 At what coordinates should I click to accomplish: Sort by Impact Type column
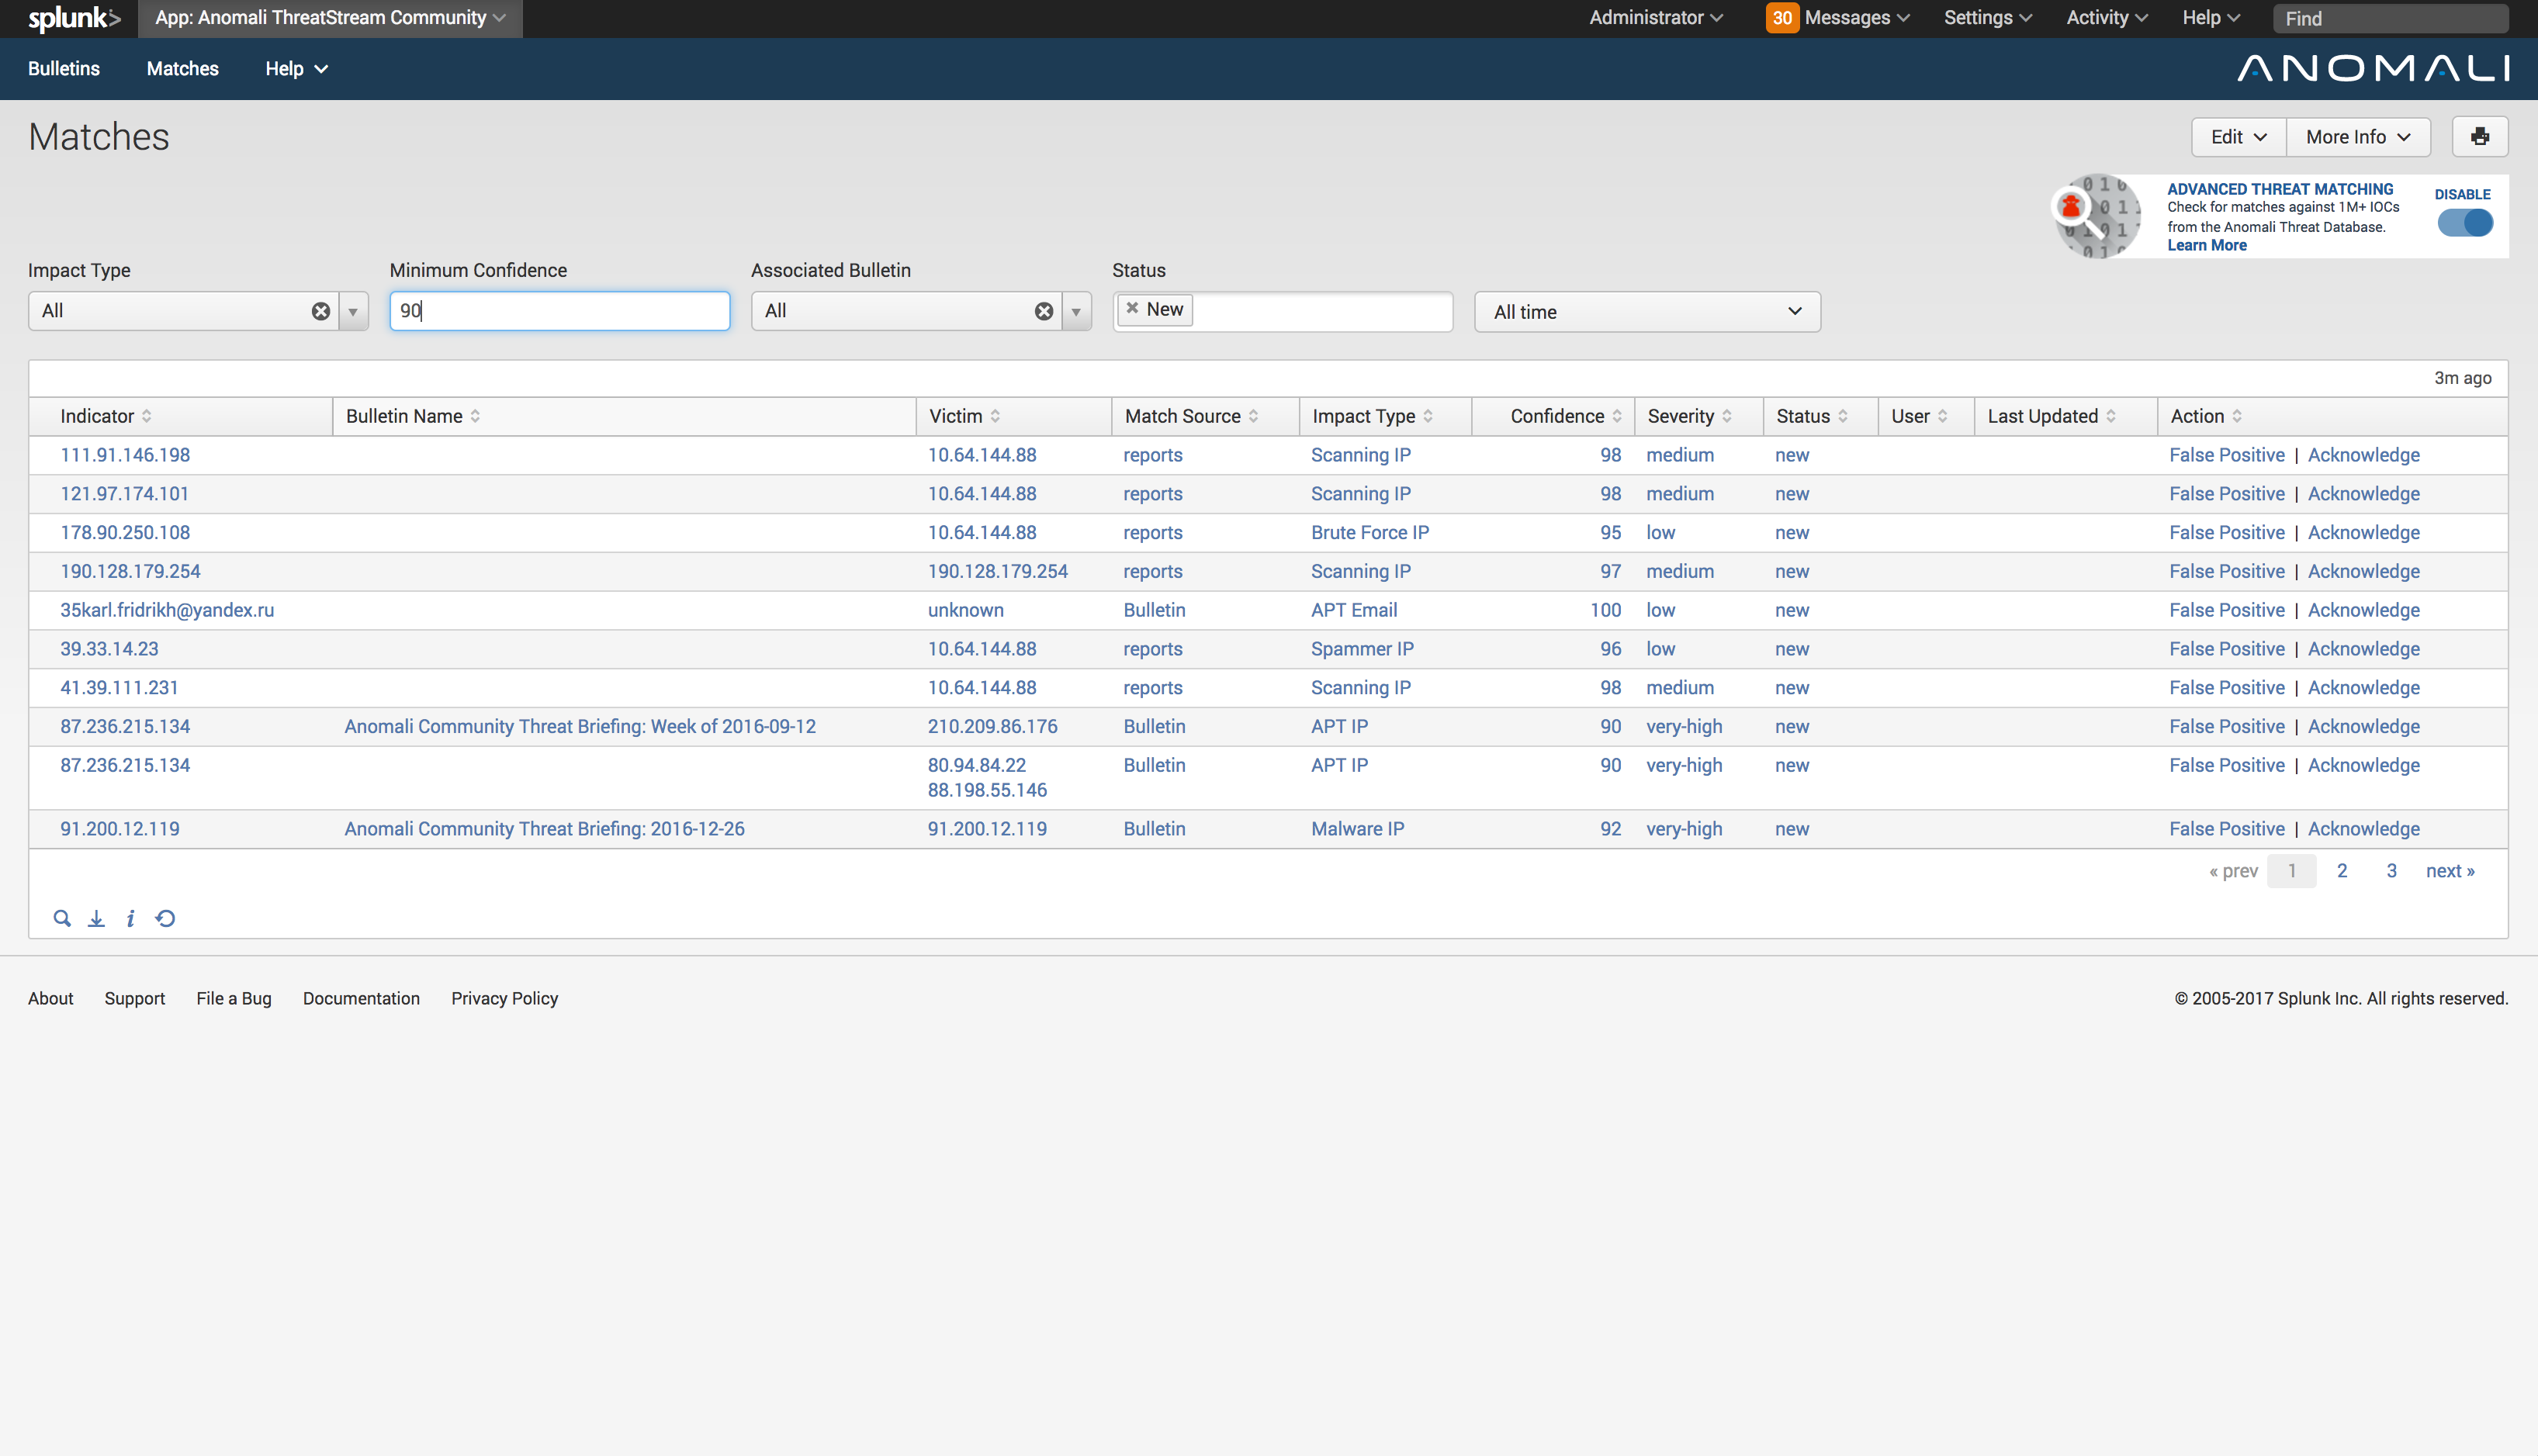[1372, 416]
